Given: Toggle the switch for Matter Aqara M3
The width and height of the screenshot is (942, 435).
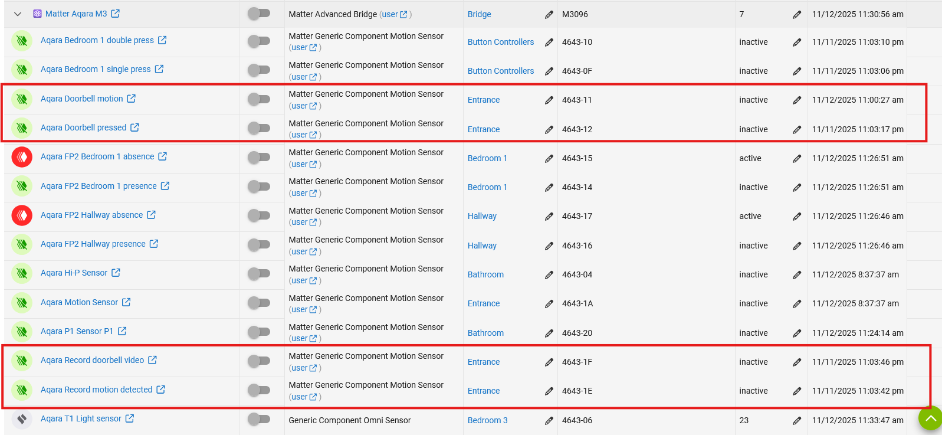Looking at the screenshot, I should point(258,14).
